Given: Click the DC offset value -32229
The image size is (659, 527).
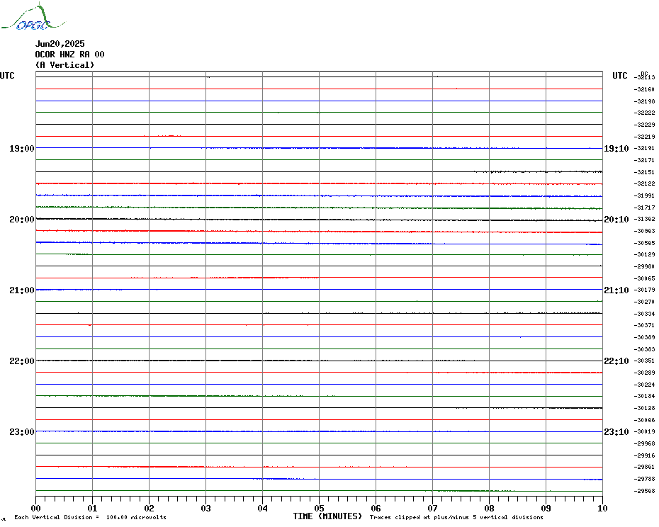Looking at the screenshot, I should (x=644, y=125).
